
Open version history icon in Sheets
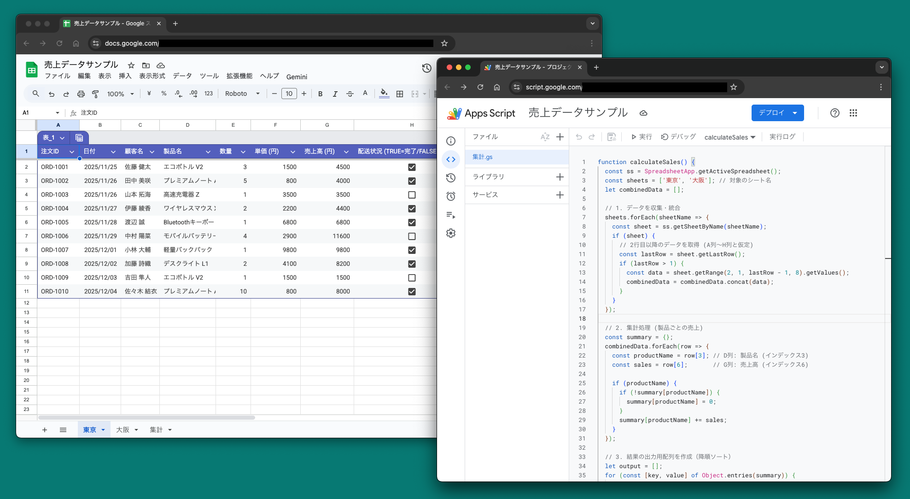click(426, 68)
